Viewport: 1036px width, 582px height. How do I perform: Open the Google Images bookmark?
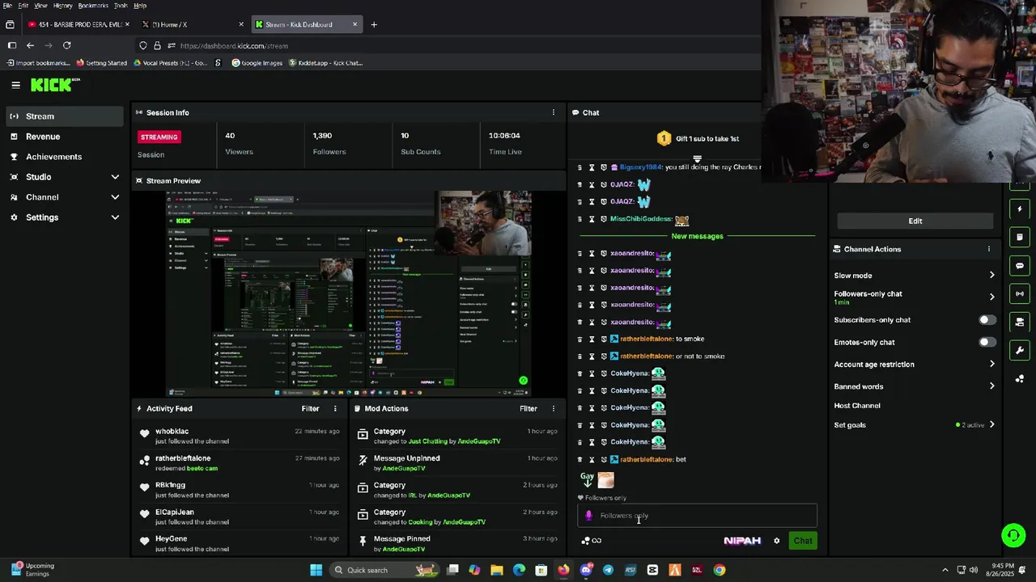[257, 63]
